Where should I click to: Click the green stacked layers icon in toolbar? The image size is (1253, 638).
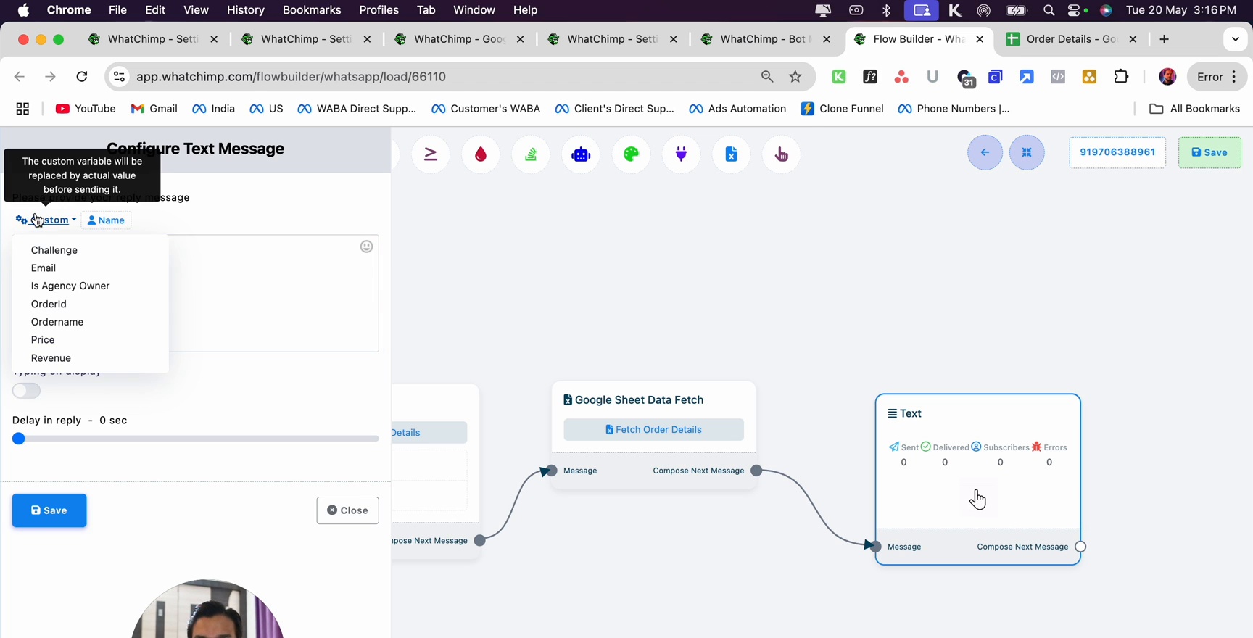point(531,154)
